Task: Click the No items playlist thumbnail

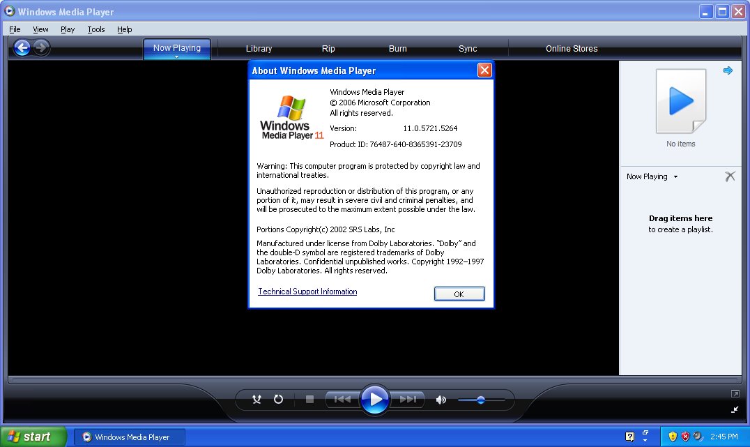Action: 680,101
